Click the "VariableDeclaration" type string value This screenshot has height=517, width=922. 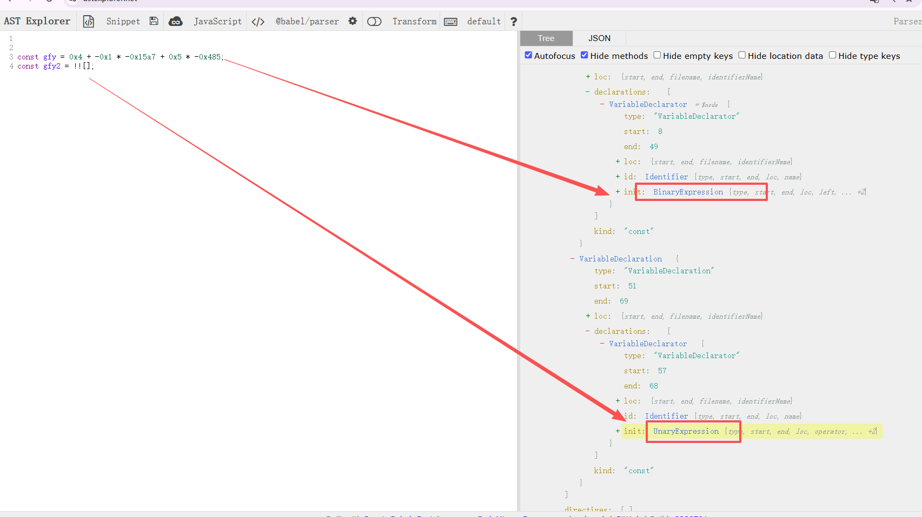[669, 271]
